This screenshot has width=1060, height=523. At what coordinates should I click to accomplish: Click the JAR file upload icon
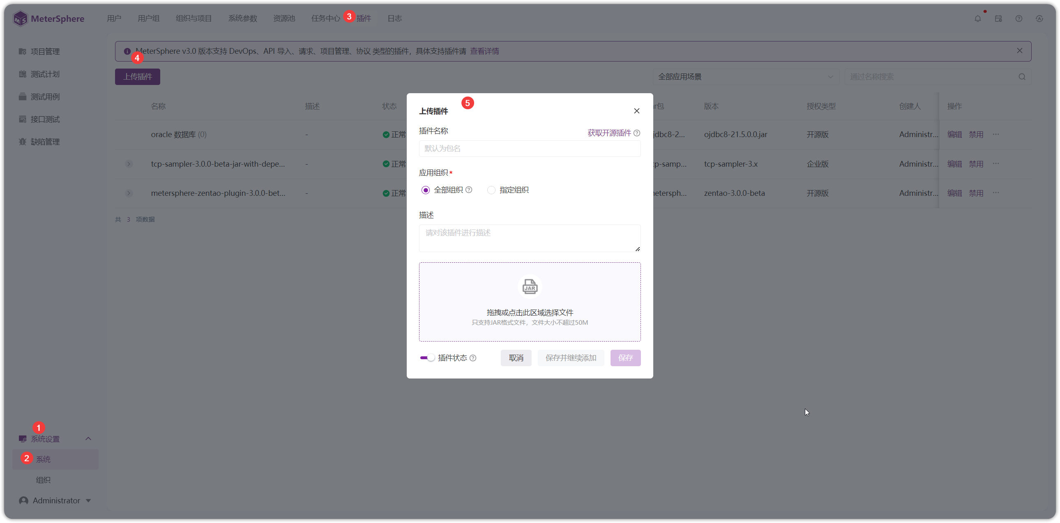[x=530, y=287]
